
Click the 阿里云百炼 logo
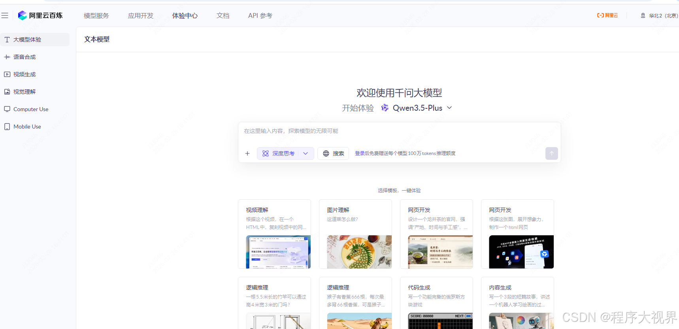[x=40, y=15]
